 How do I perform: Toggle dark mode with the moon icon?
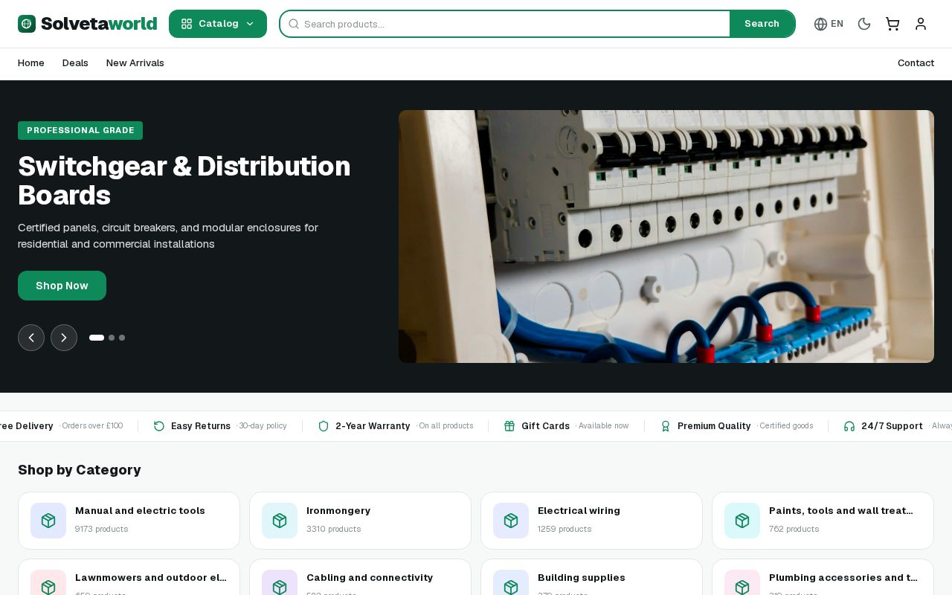864,24
